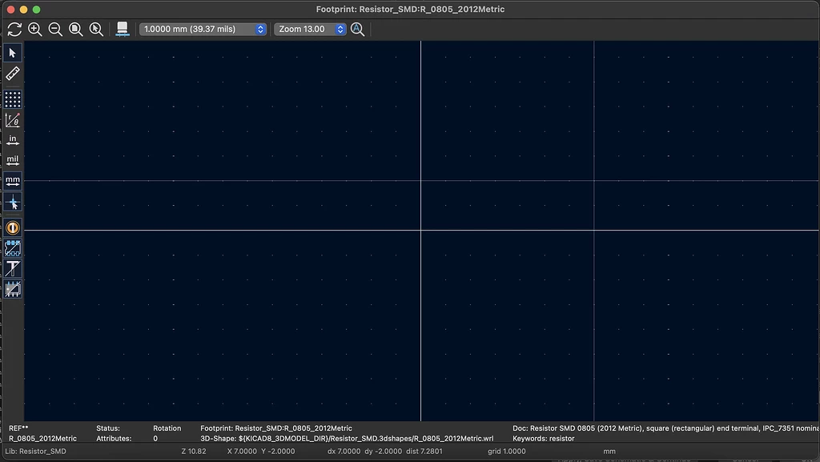
Task: Zoom to selection with the magnifier-arrow tool
Action: tap(96, 29)
